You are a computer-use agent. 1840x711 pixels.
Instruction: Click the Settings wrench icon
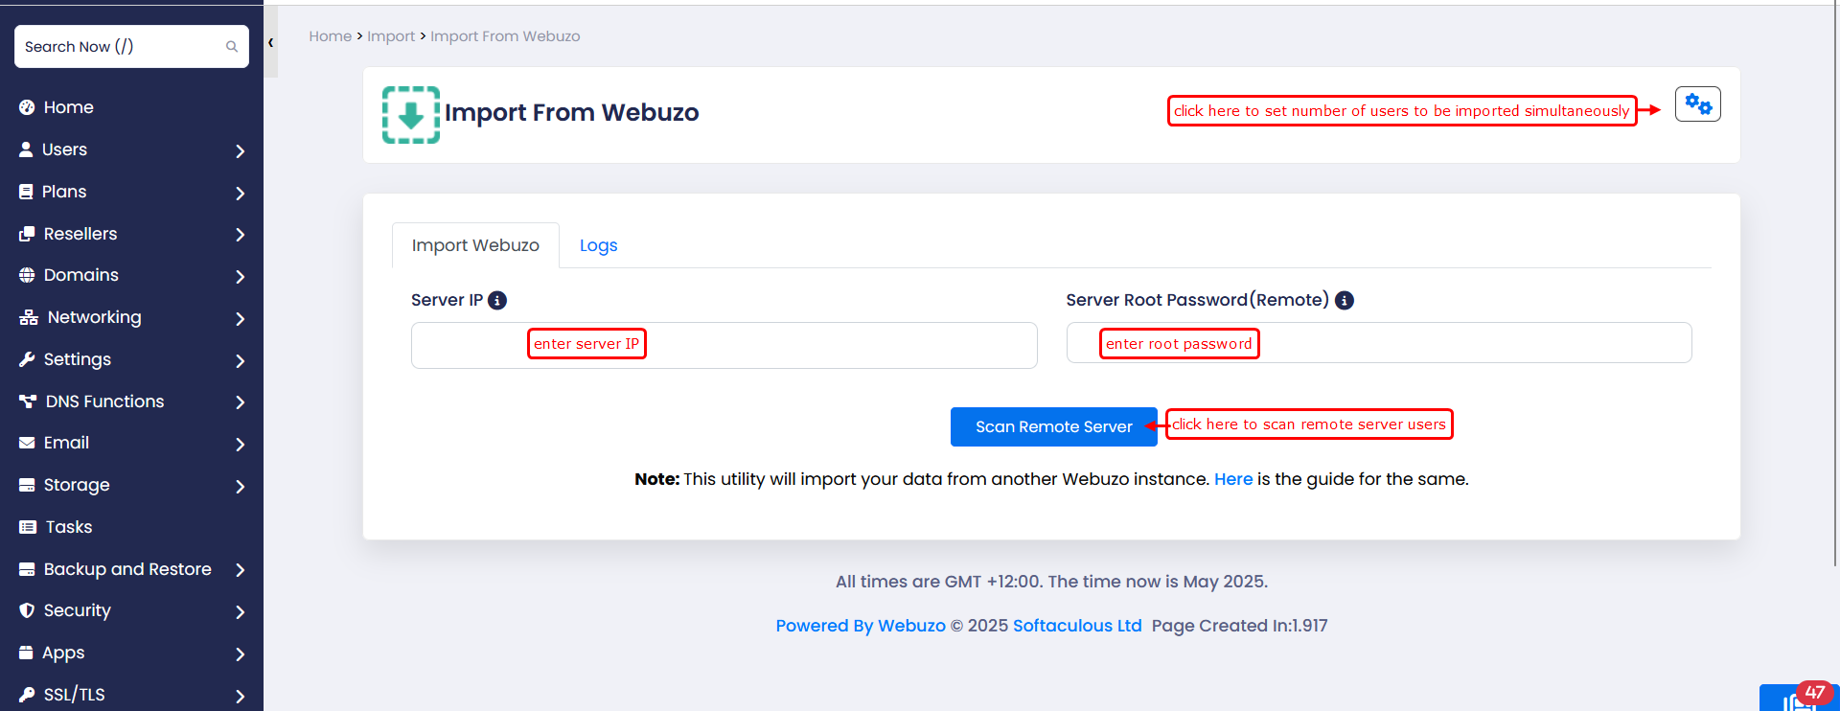click(27, 359)
